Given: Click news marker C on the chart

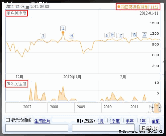Looking at the screenshot, I should tap(121, 36).
